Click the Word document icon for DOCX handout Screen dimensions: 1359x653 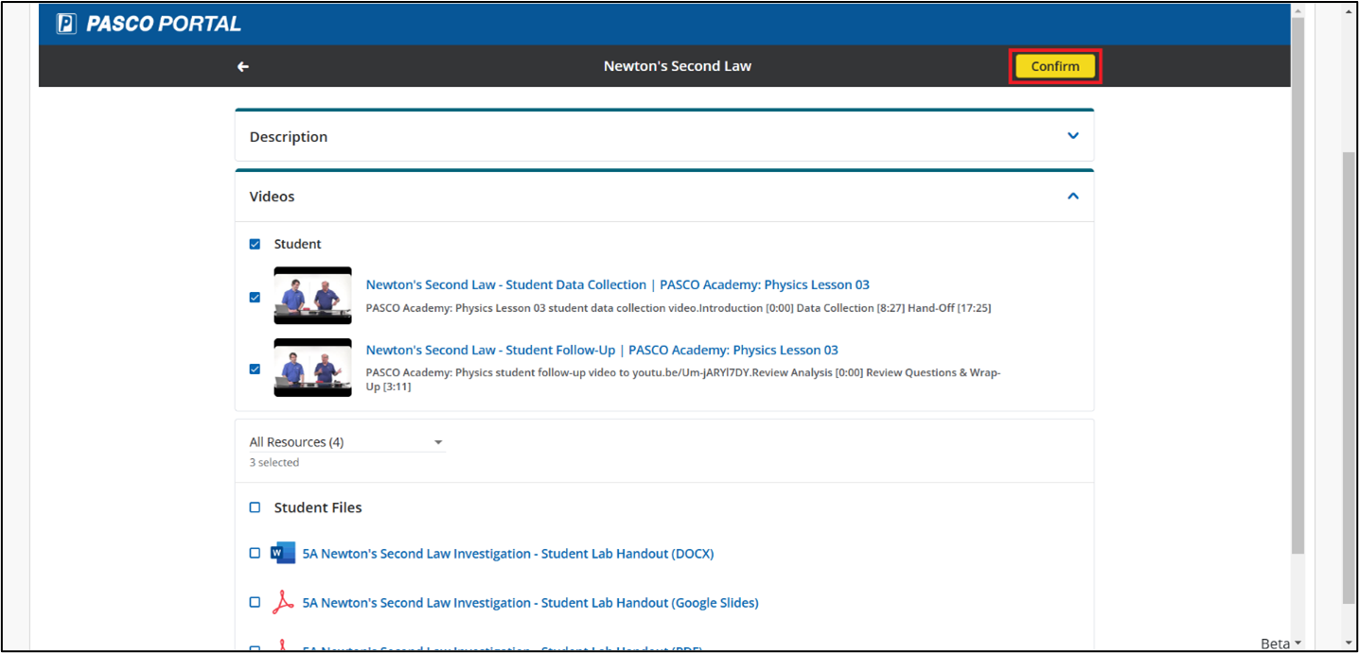click(283, 554)
